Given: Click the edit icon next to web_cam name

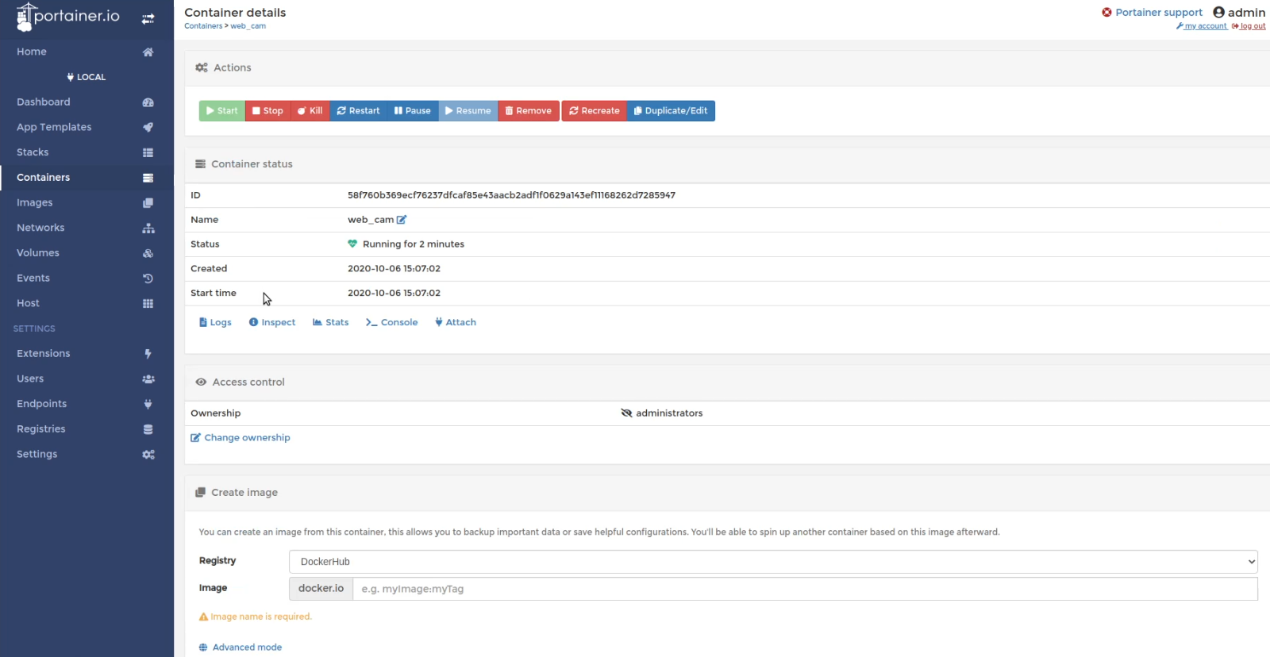Looking at the screenshot, I should (x=402, y=220).
